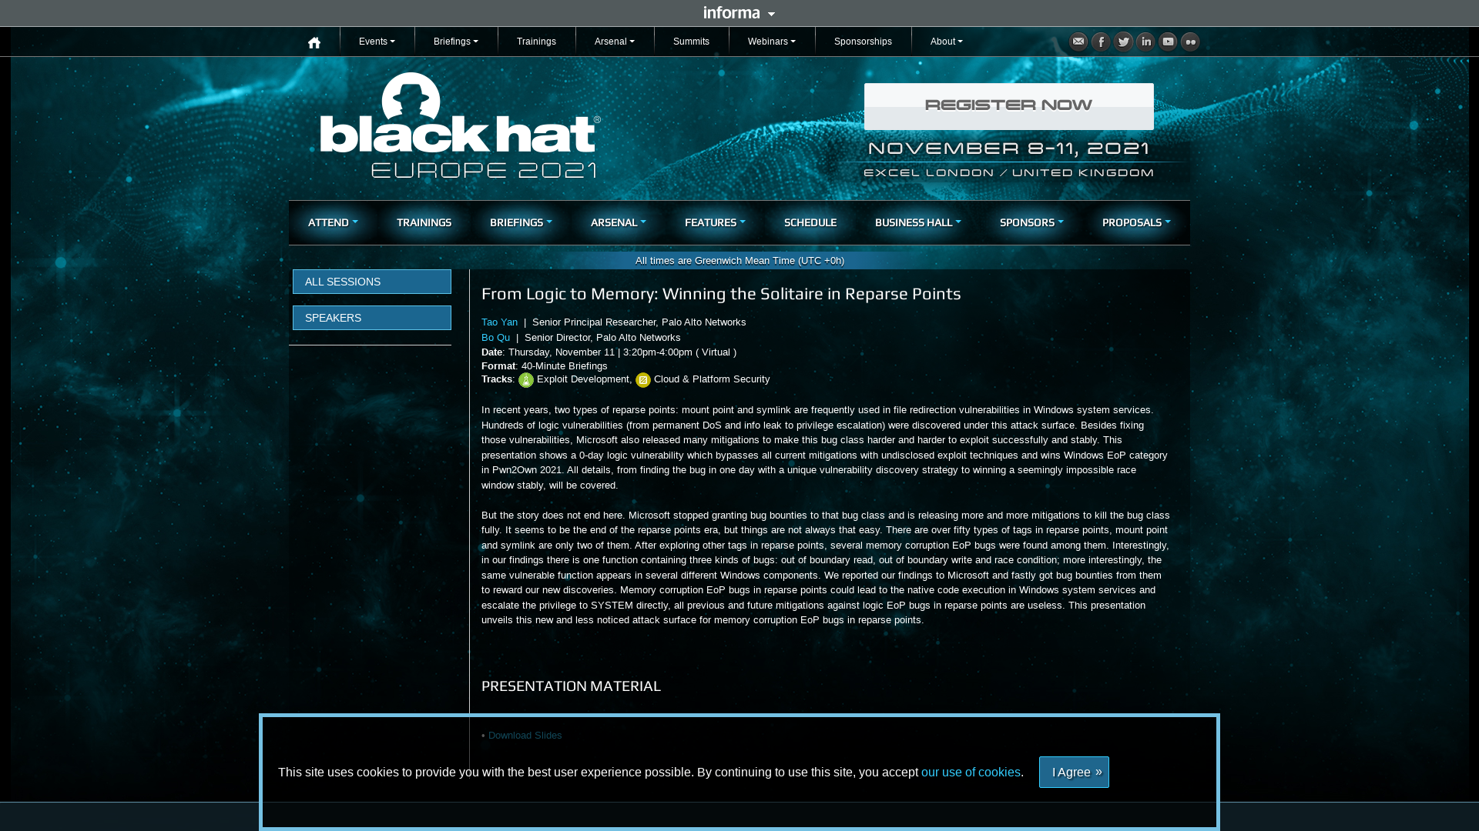Viewport: 1479px width, 831px height.
Task: Click the 40-Minute Briefings format text
Action: coord(564,366)
